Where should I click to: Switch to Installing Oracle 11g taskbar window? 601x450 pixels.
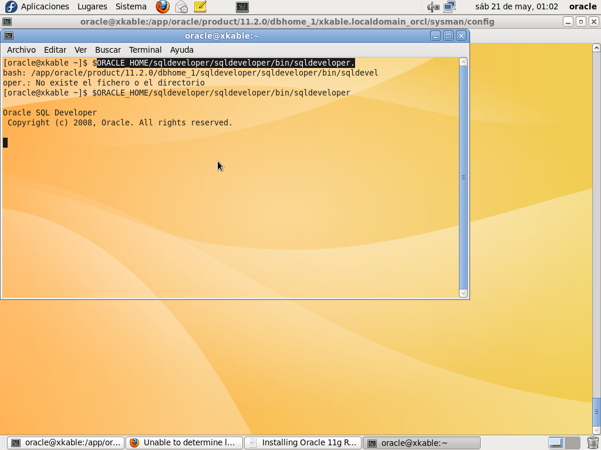click(303, 443)
